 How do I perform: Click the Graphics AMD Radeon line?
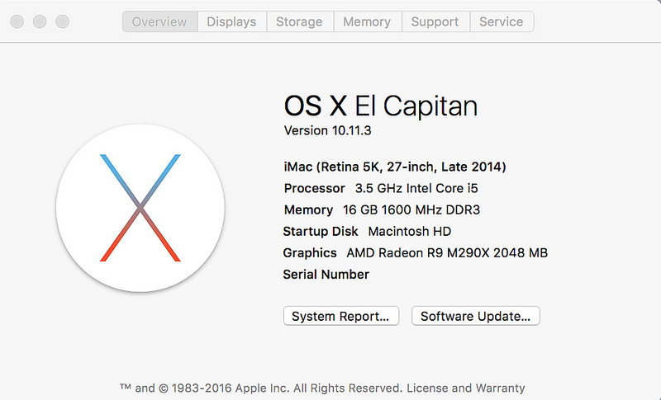[x=415, y=252]
